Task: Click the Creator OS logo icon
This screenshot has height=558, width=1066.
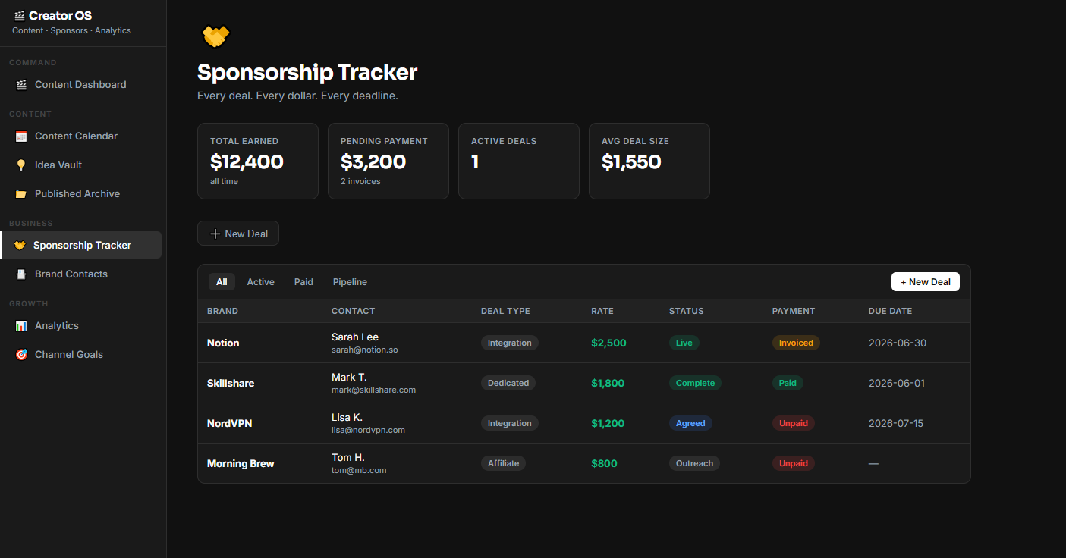Action: tap(19, 16)
